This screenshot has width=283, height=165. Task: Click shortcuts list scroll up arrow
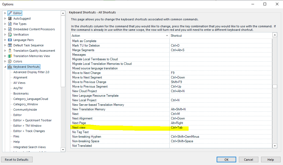275,35
